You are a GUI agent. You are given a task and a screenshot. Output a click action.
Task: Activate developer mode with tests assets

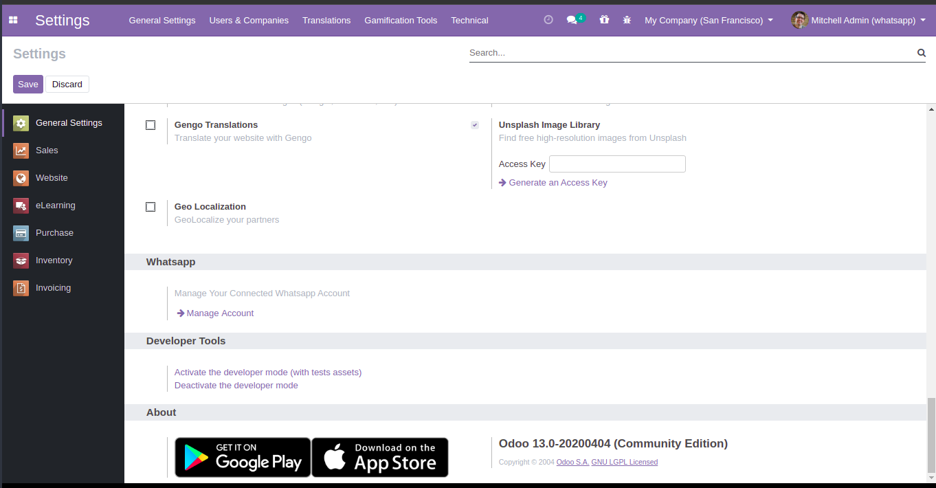click(268, 373)
